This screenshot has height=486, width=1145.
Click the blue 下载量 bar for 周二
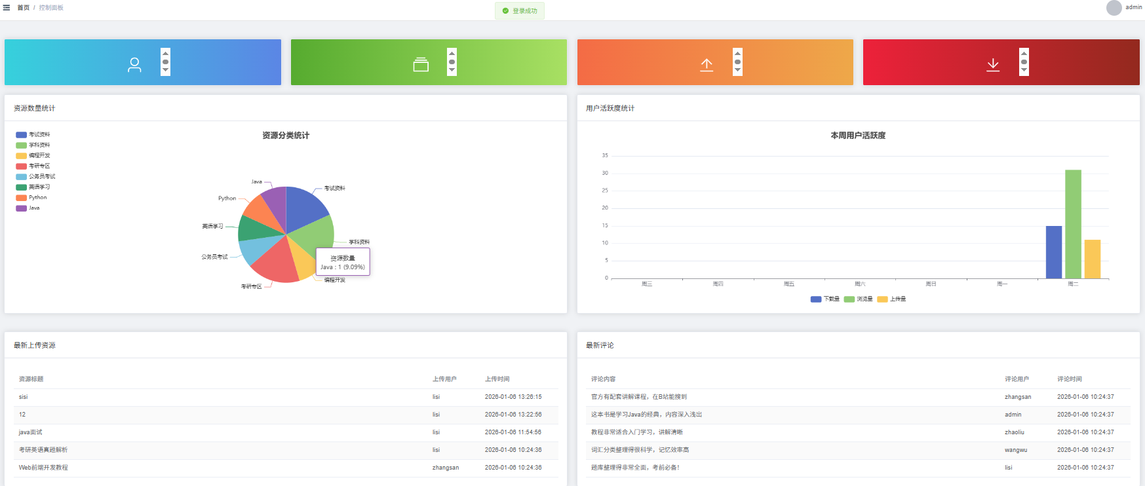pos(1054,252)
